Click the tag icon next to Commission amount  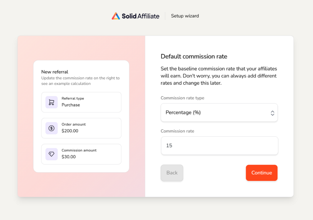tap(51, 154)
